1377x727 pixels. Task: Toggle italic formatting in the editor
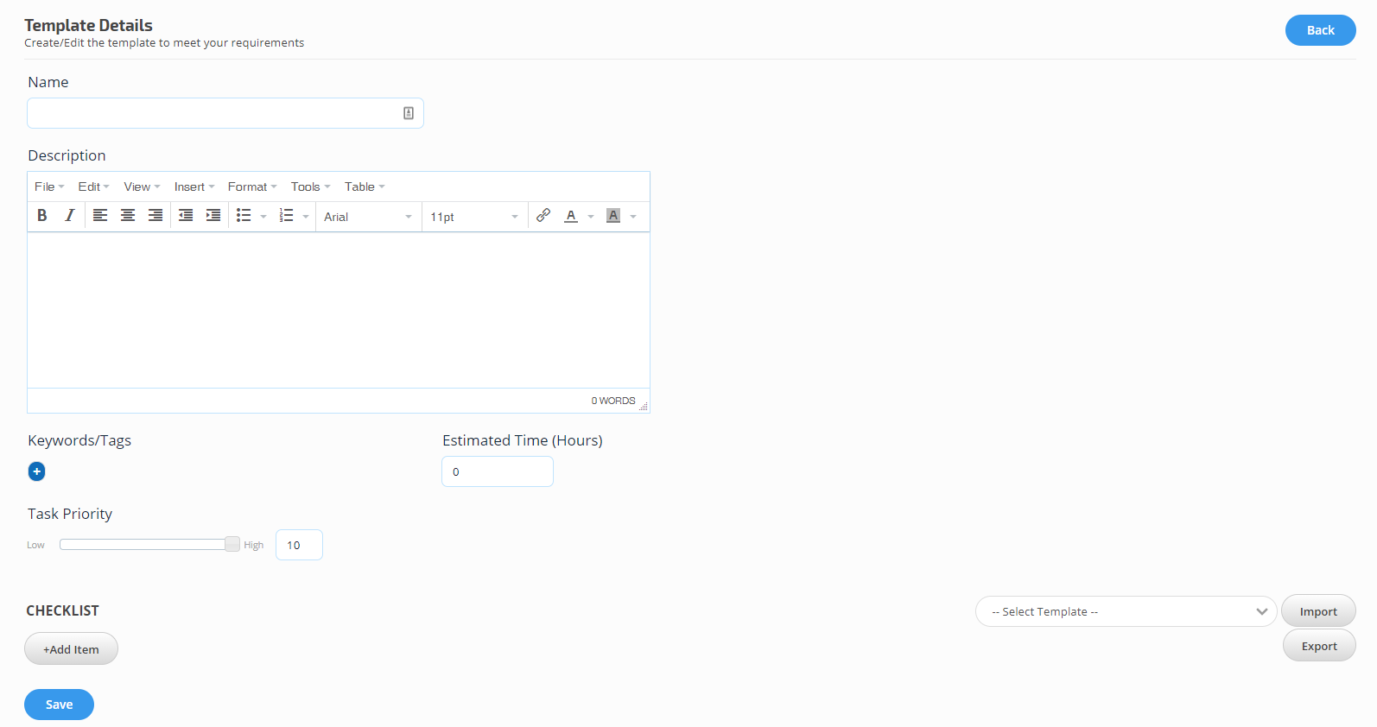[70, 216]
